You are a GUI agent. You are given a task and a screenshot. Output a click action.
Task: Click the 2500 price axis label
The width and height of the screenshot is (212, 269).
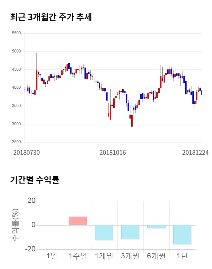pyautogui.click(x=16, y=142)
